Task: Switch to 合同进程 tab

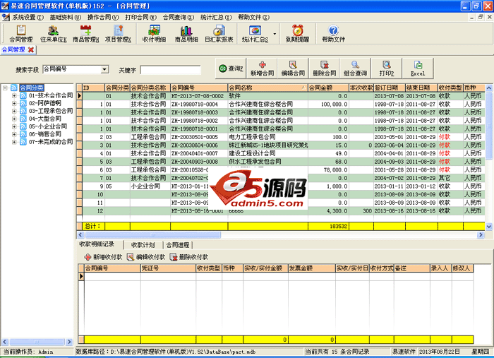Action: click(x=178, y=245)
